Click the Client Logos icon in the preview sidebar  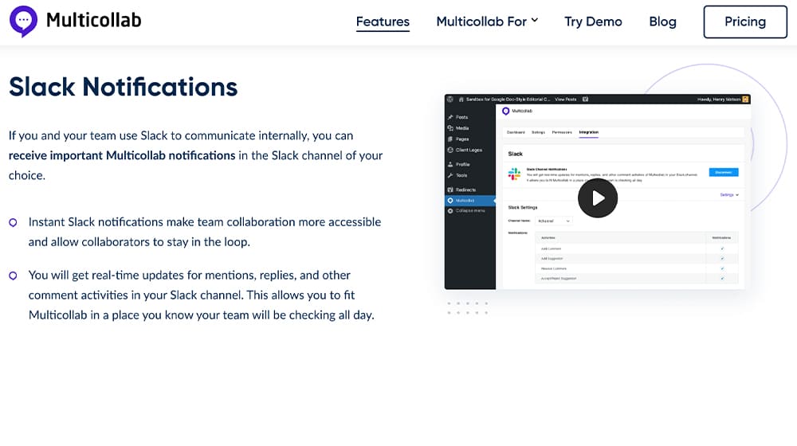tap(450, 150)
